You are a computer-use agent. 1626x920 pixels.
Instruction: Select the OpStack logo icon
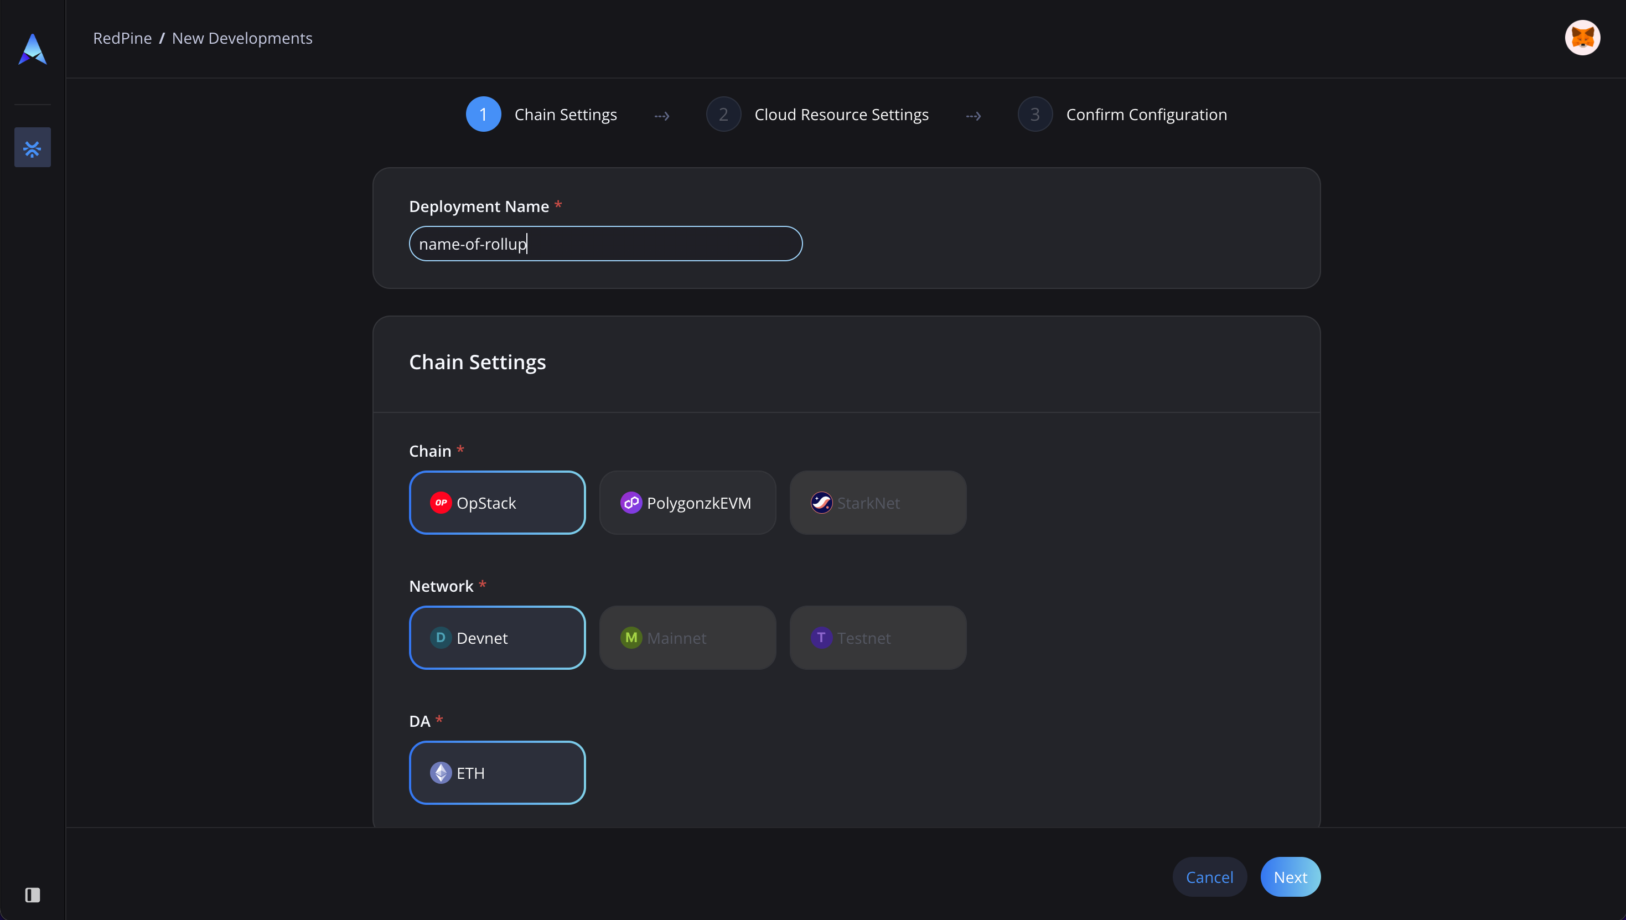pyautogui.click(x=441, y=503)
